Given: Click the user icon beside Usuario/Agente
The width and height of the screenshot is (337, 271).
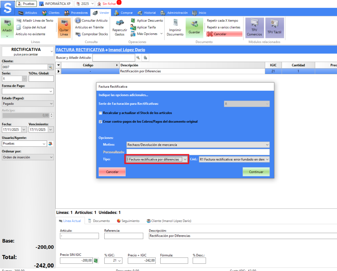Looking at the screenshot, I should (x=50, y=144).
